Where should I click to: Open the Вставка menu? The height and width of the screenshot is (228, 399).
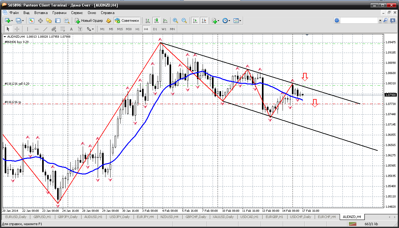click(41, 13)
